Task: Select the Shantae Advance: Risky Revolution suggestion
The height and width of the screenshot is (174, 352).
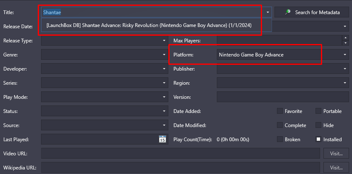Action: point(149,25)
